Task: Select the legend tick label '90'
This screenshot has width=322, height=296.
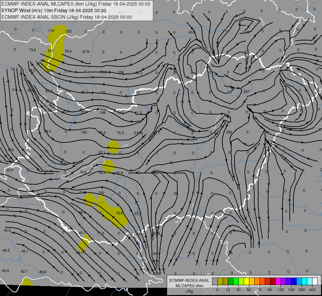Action: tap(270, 290)
